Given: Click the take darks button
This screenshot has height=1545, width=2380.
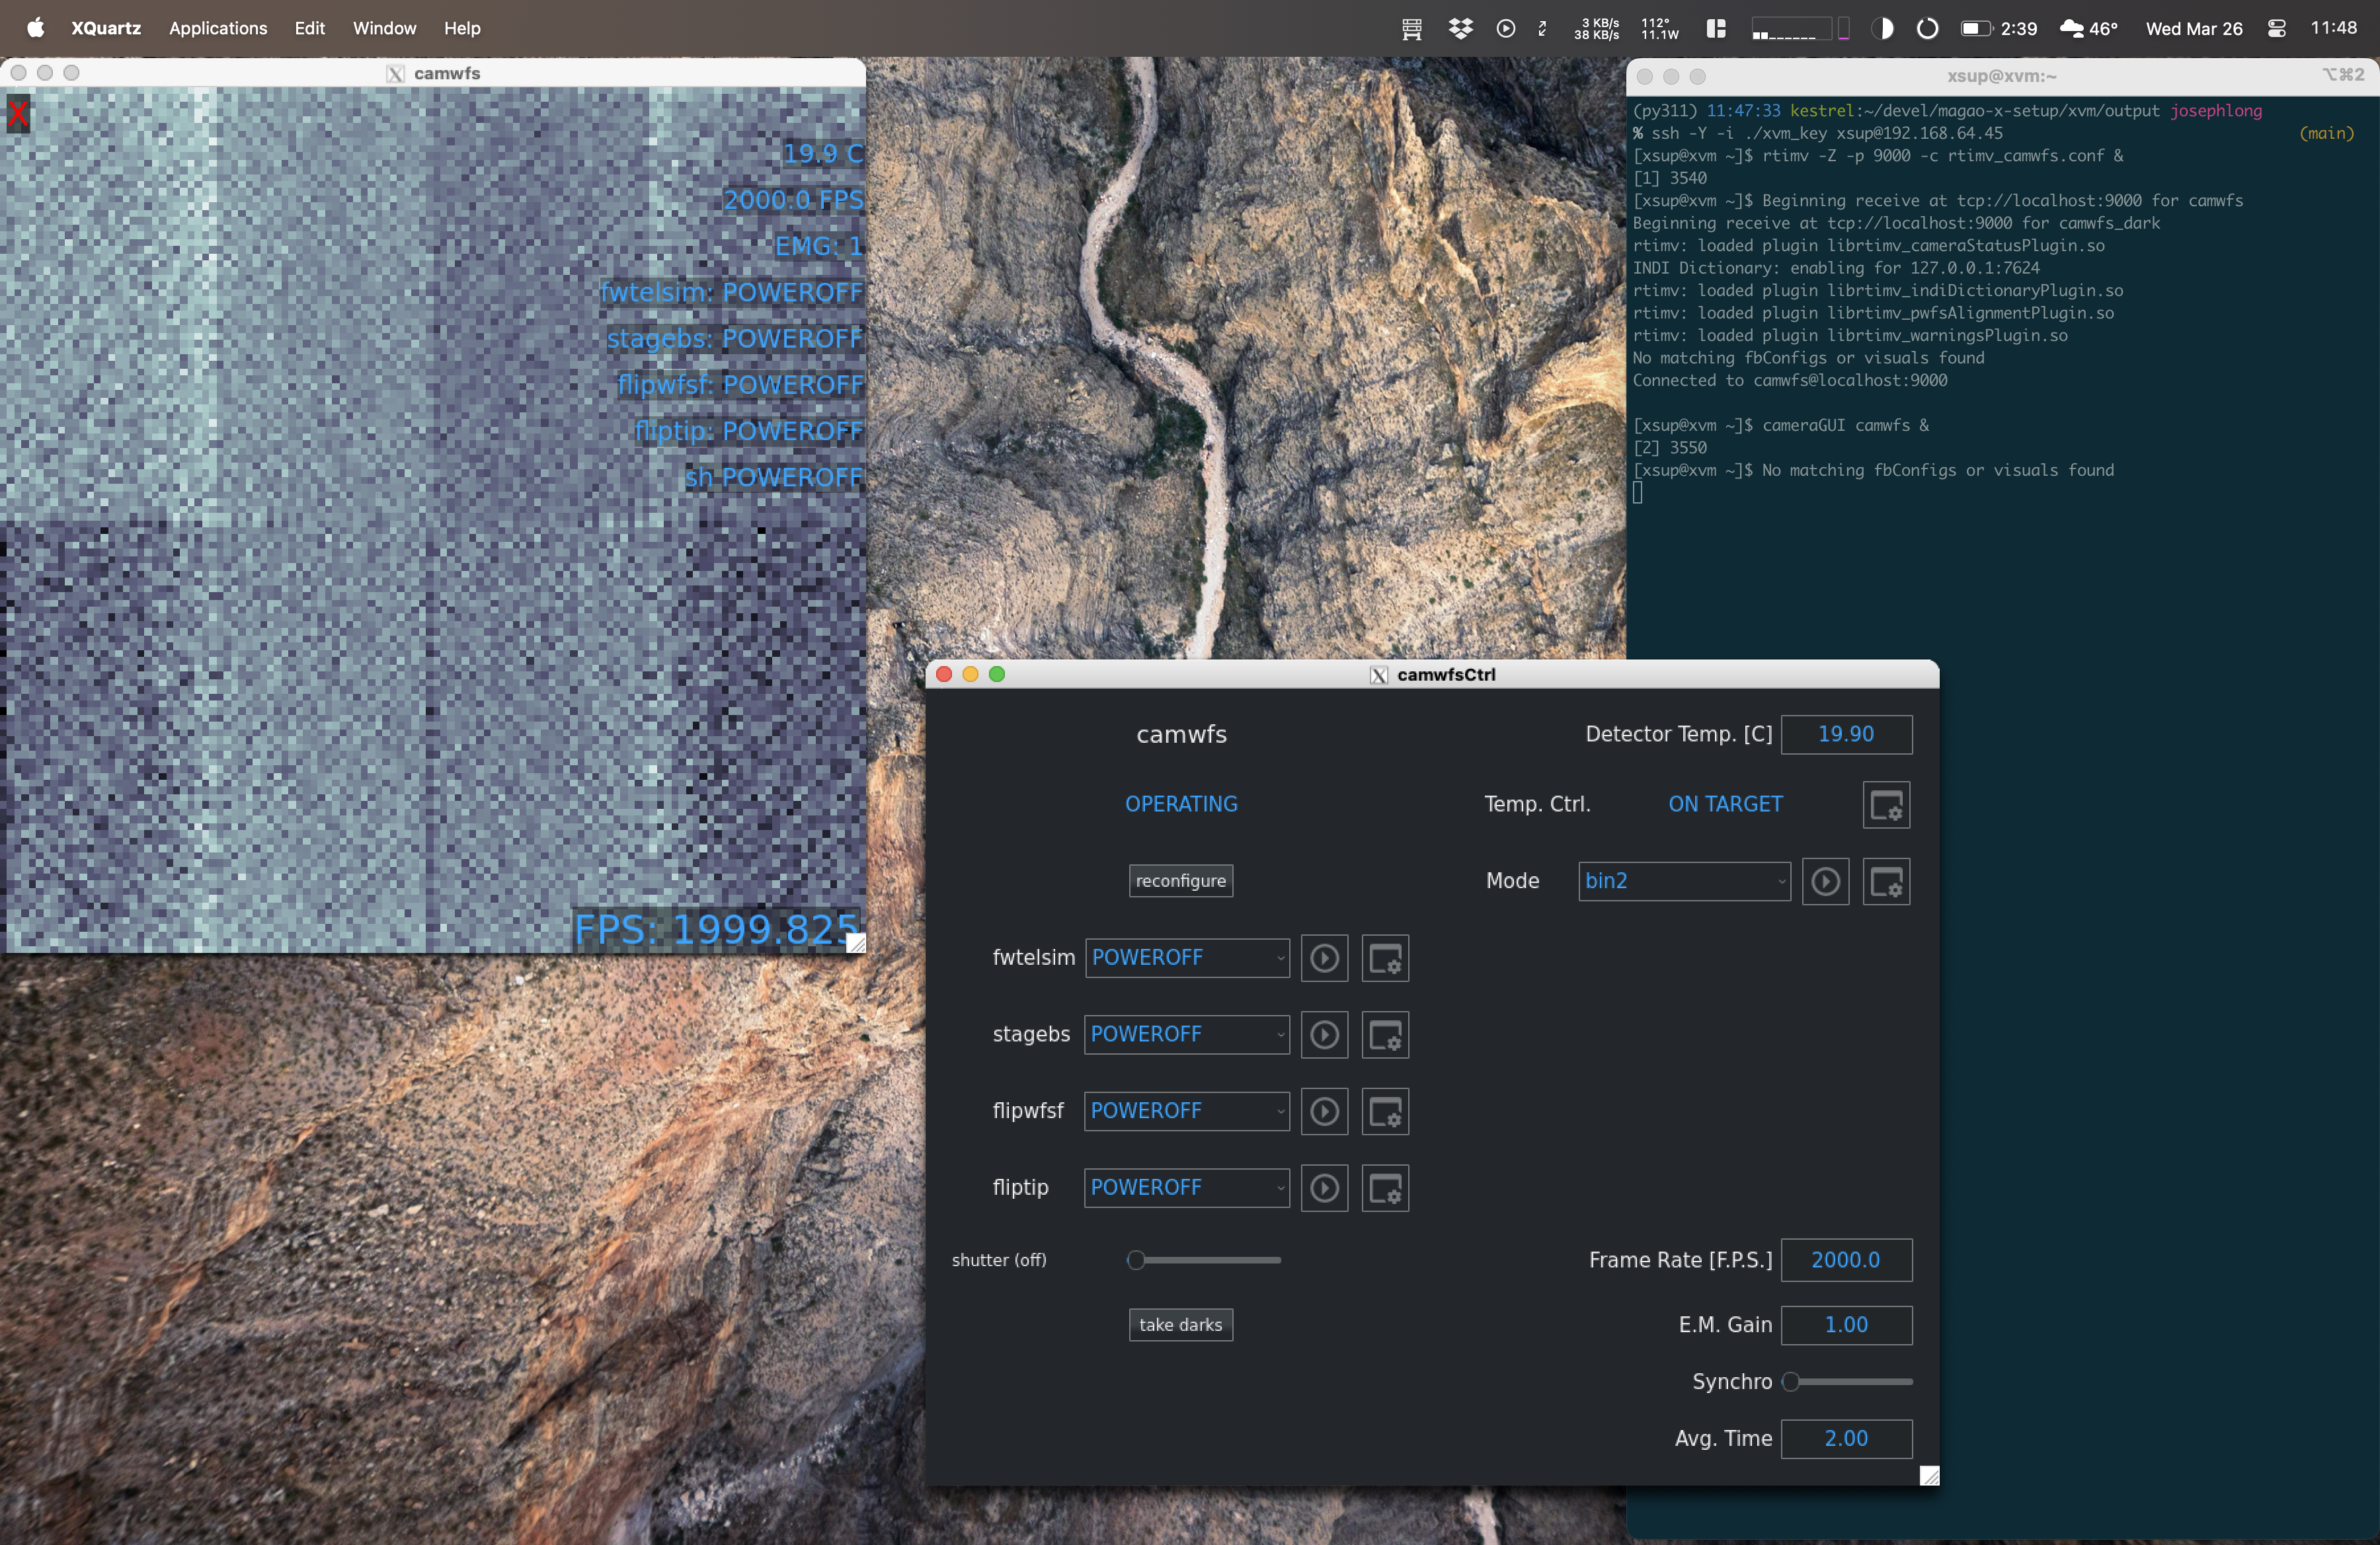Looking at the screenshot, I should click(x=1181, y=1325).
